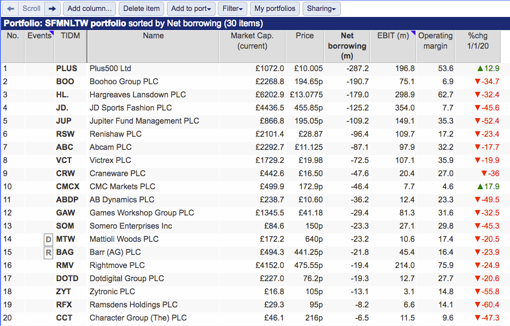Select the GAW ticker
Screen dimensions: 510x326
(65, 213)
